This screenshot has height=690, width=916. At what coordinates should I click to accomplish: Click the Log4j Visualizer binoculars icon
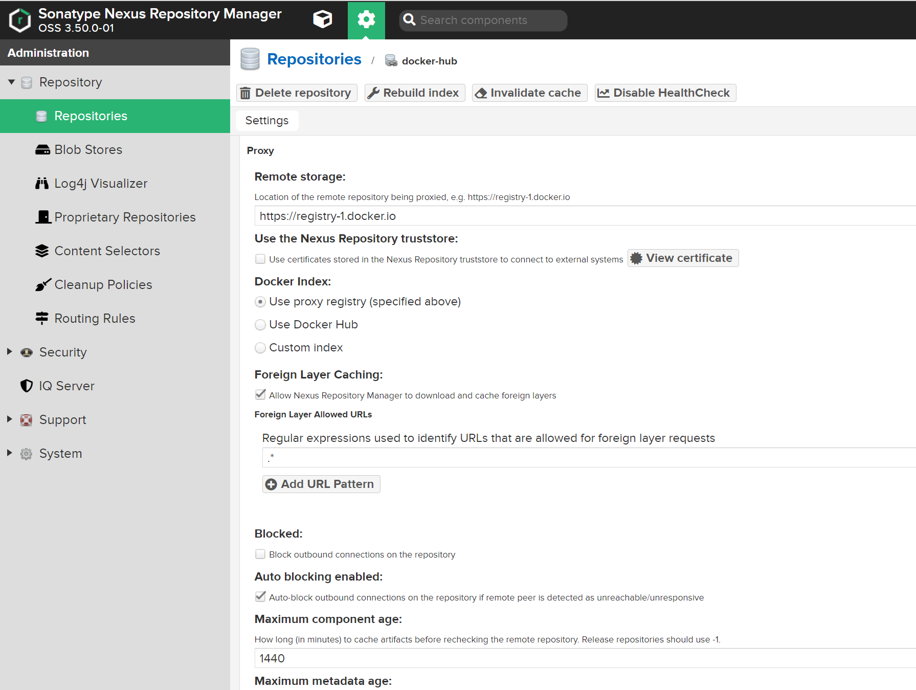[x=42, y=184]
